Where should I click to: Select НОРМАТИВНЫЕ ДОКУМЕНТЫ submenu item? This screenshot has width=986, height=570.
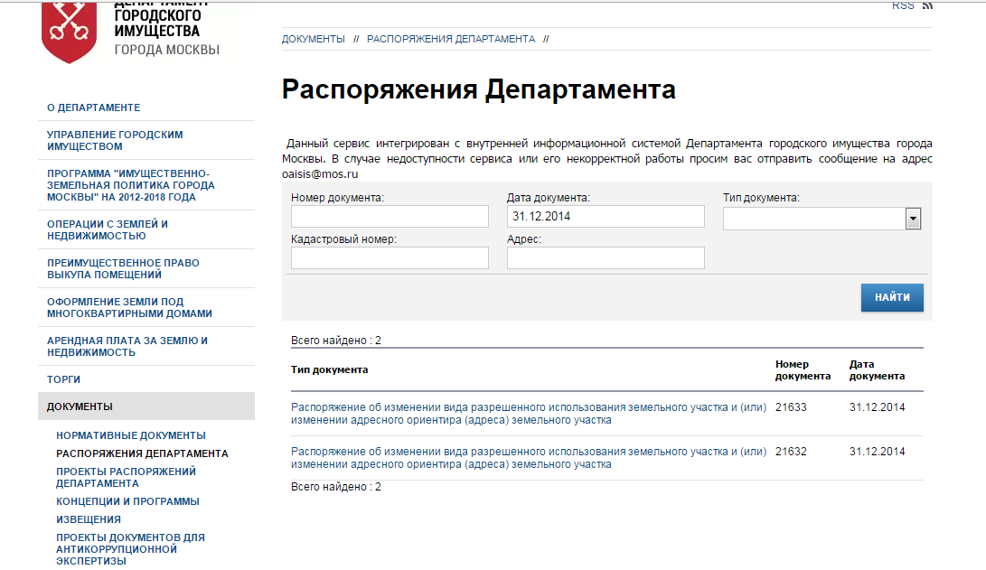point(131,435)
